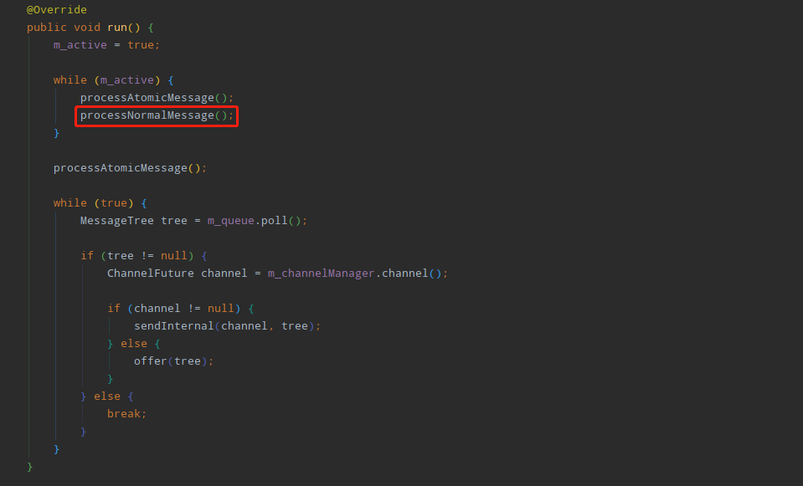The image size is (803, 486).
Task: Click processAtomicMessage call after the first loop
Action: coord(121,168)
